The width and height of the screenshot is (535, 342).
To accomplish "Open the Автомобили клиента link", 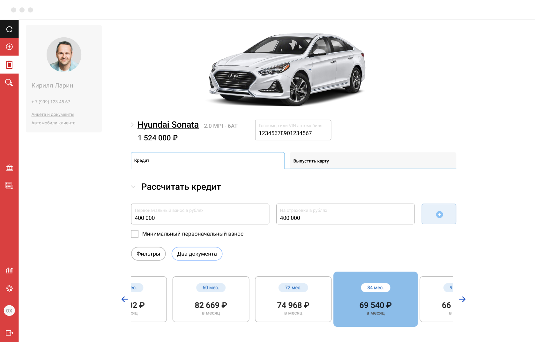I will point(53,123).
